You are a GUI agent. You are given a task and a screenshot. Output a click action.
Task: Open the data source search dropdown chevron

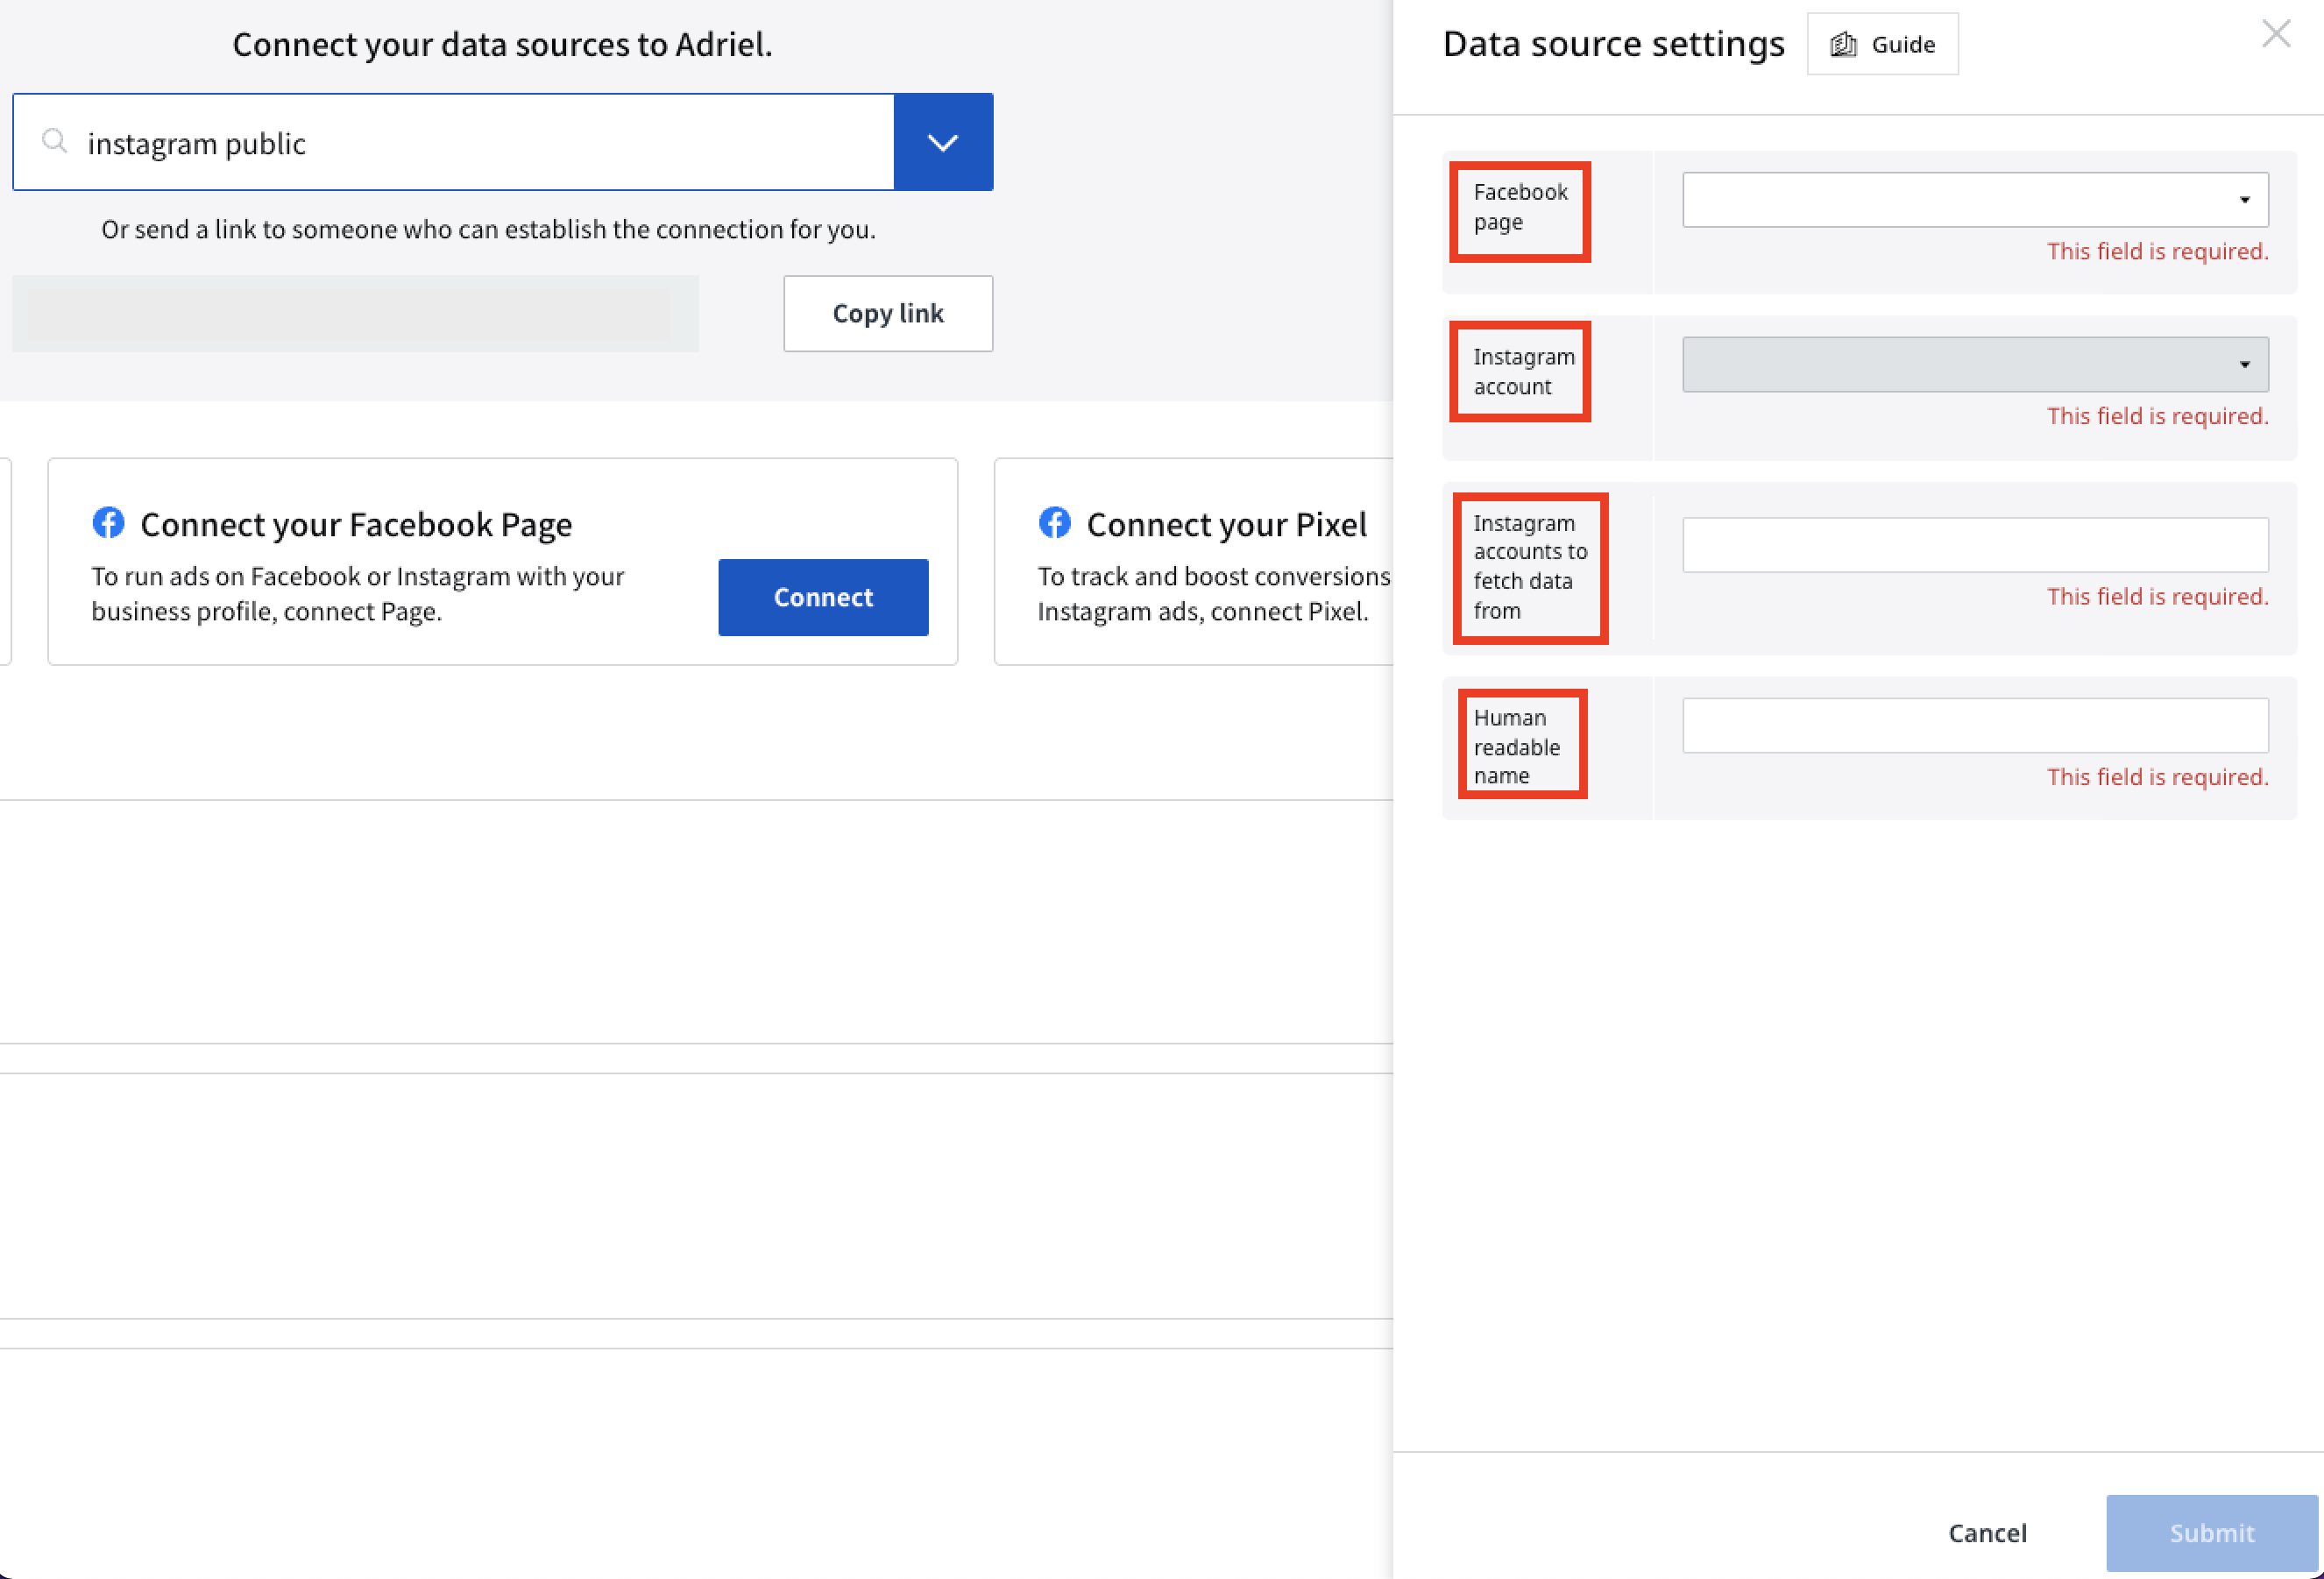tap(943, 142)
